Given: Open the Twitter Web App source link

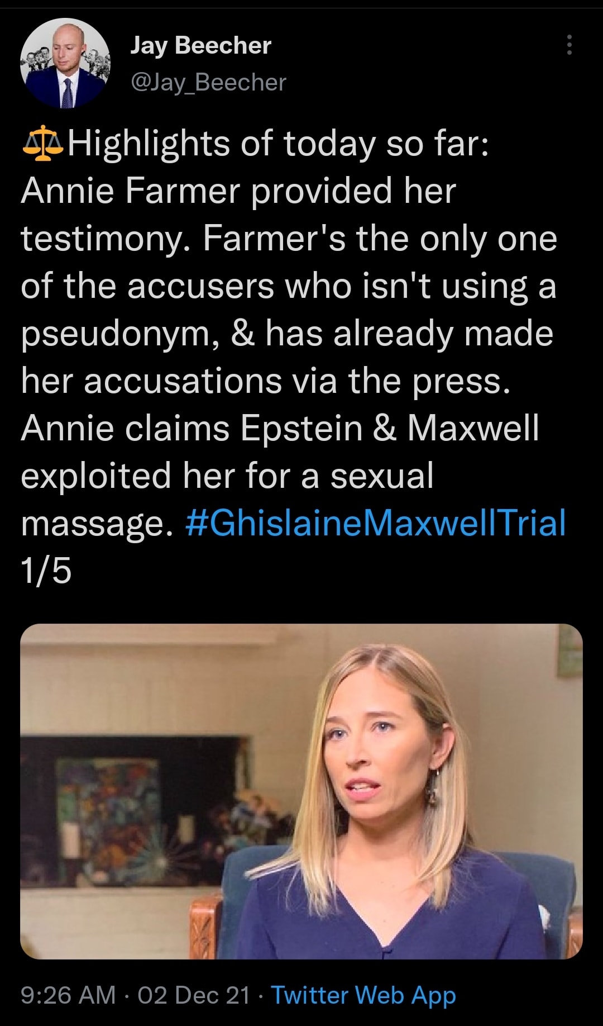Looking at the screenshot, I should 363,995.
